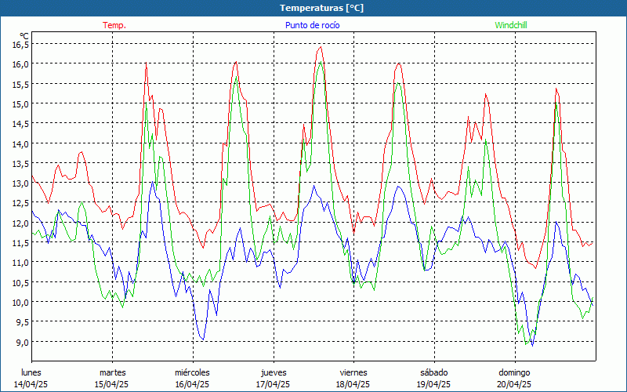
Task: Click the 18/04/25 date label
Action: [x=353, y=384]
